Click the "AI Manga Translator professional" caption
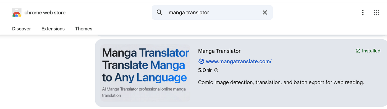Image resolution: width=387 pixels, height=109 pixels. (x=144, y=92)
